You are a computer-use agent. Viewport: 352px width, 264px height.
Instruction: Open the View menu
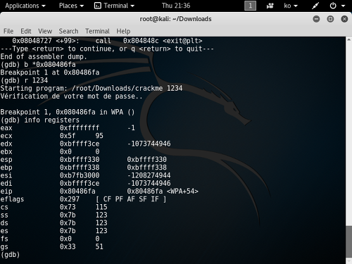tap(45, 31)
